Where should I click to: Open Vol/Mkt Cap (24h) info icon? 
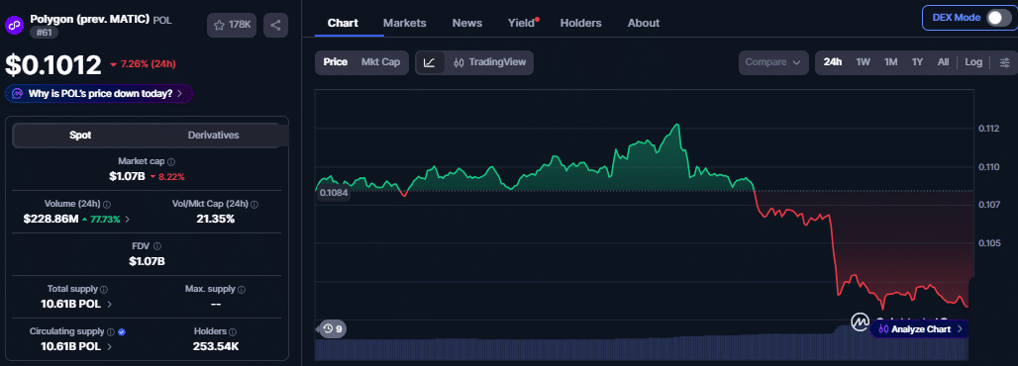pos(254,204)
